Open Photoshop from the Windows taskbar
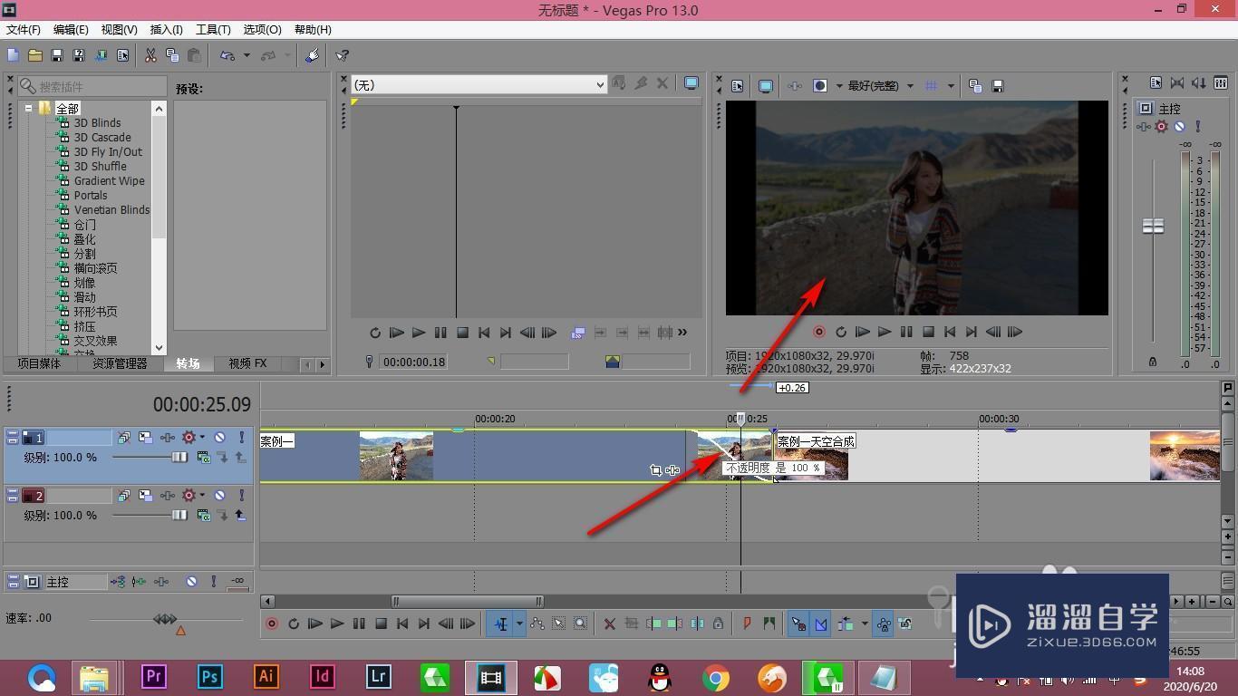This screenshot has height=696, width=1238. [x=210, y=676]
